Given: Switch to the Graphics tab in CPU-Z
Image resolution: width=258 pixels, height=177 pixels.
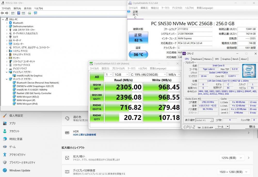Looking at the screenshot, I should click(226, 59).
